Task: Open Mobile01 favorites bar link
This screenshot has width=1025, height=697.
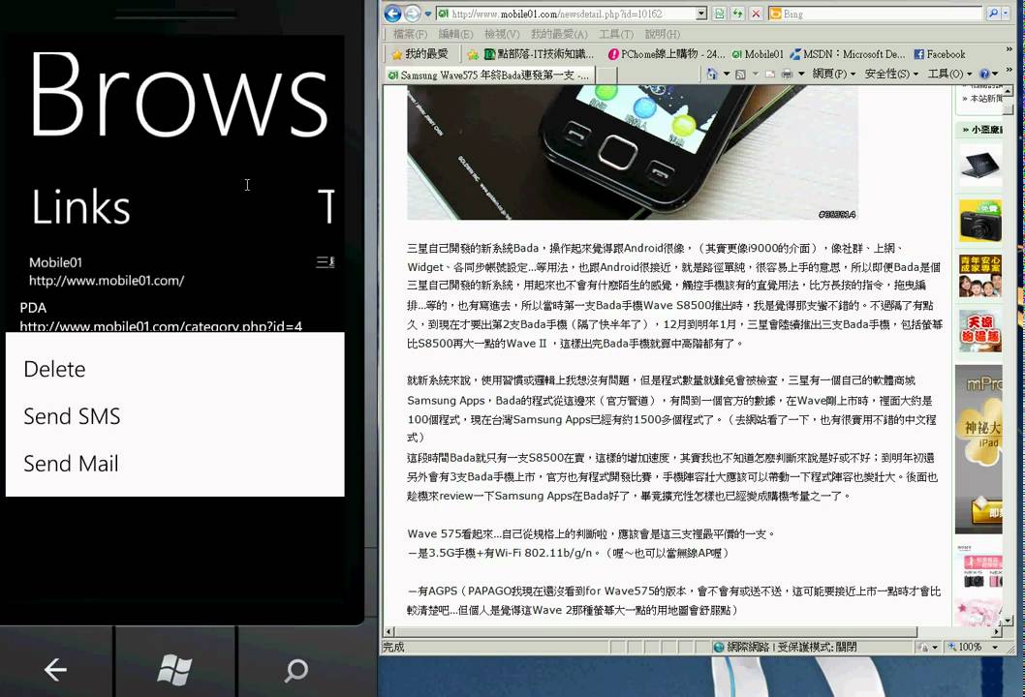Action: 757,54
